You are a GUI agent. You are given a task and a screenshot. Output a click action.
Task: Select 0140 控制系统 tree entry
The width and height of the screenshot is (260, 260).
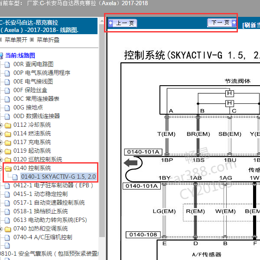tap(32, 168)
